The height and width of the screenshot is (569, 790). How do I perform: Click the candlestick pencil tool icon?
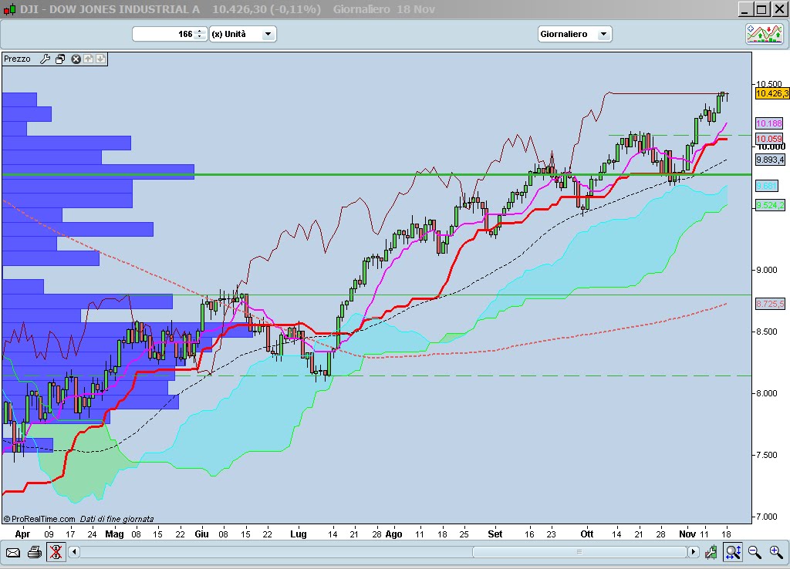tap(711, 552)
